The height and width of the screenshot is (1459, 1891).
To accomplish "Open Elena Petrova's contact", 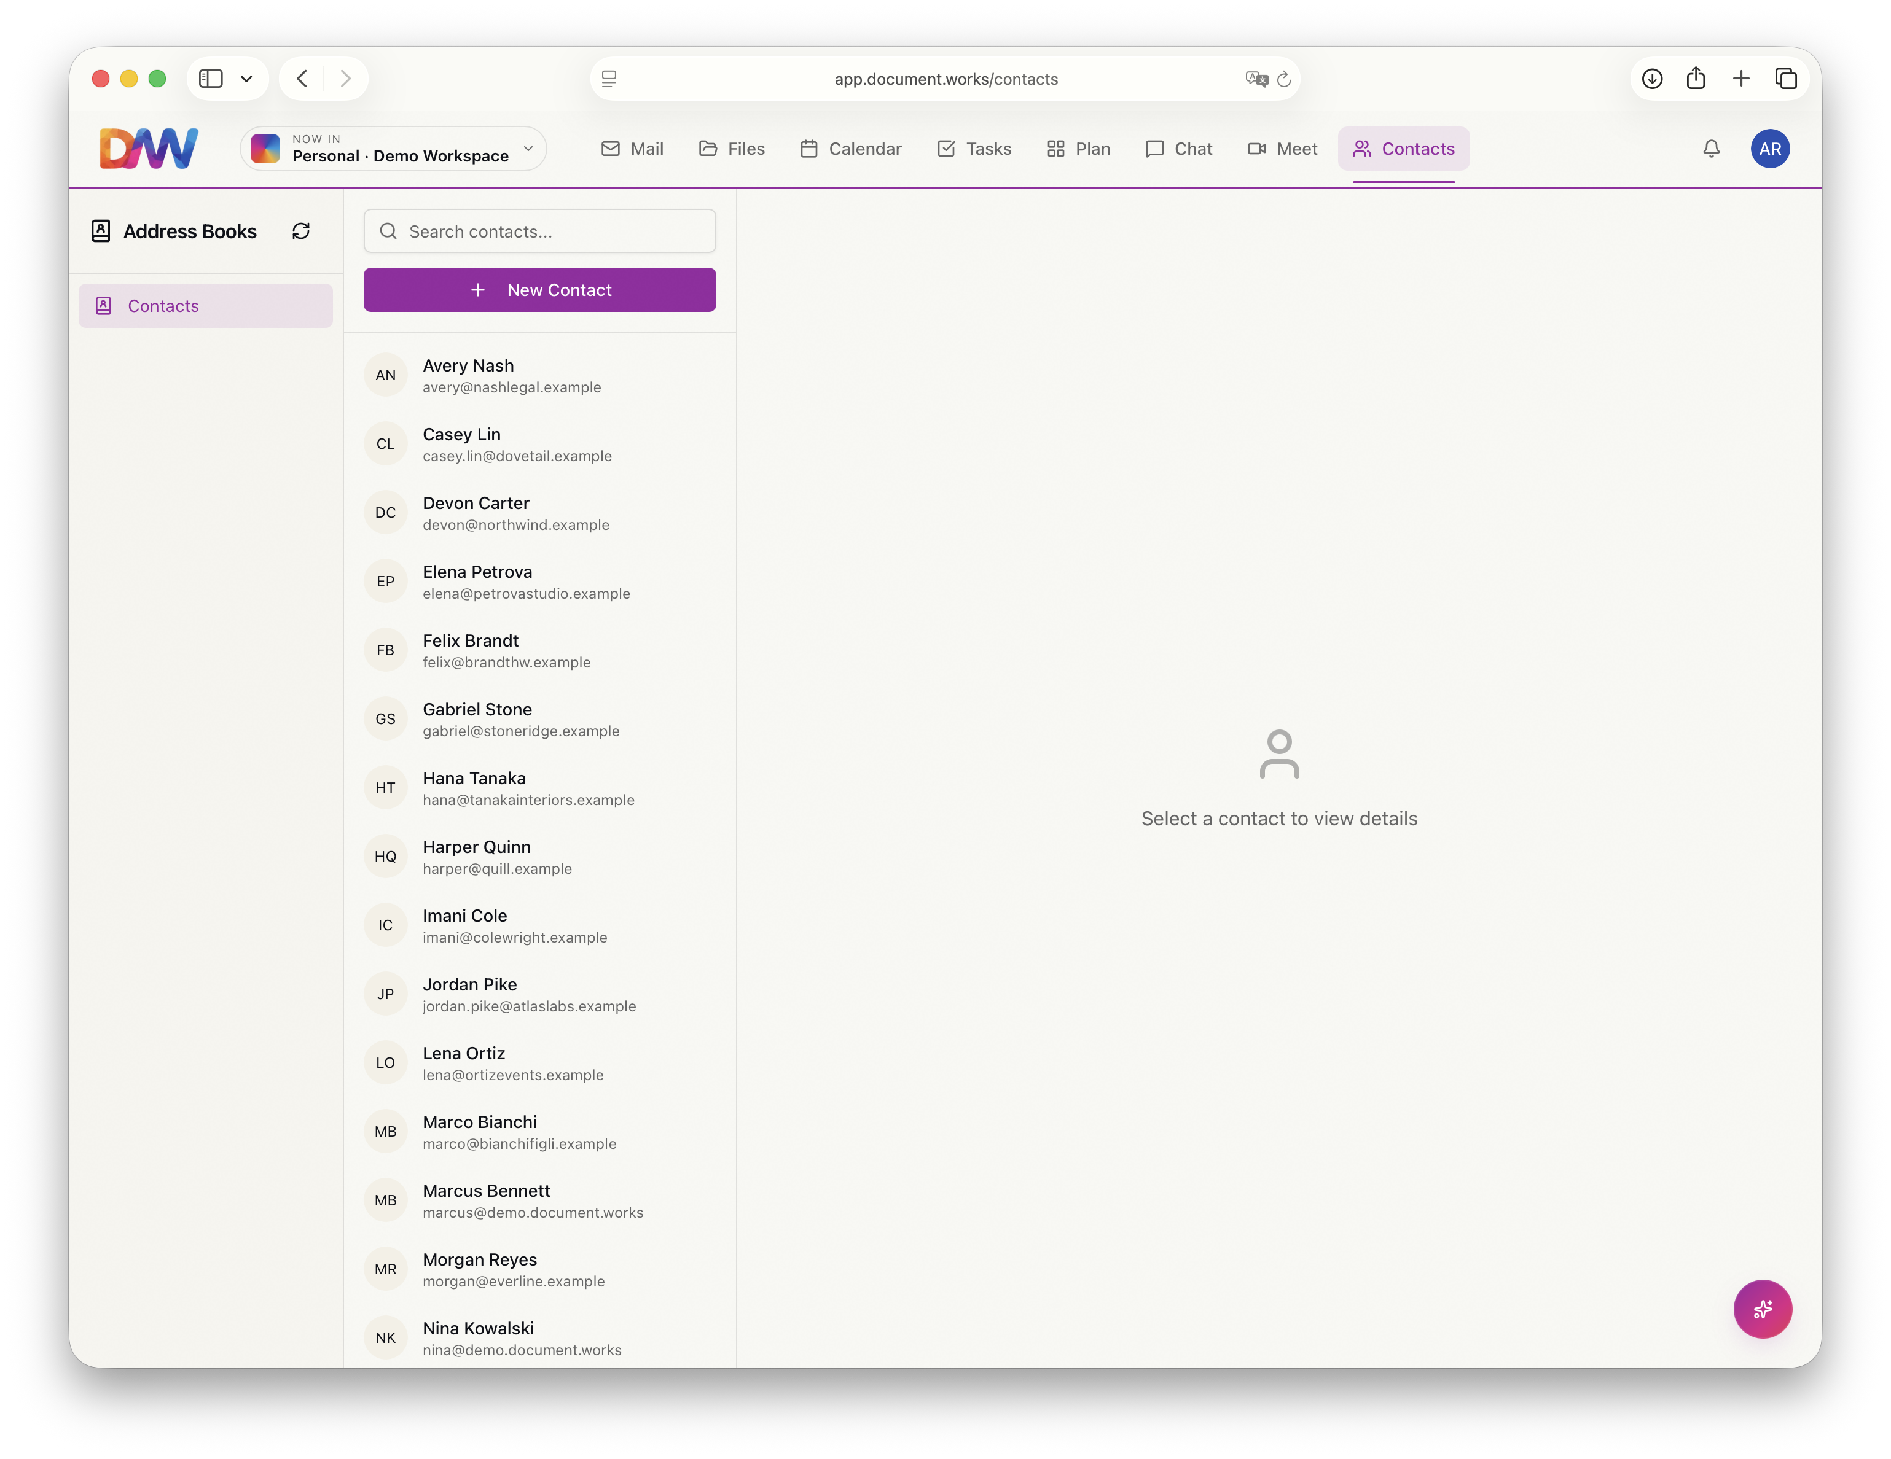I will (539, 582).
